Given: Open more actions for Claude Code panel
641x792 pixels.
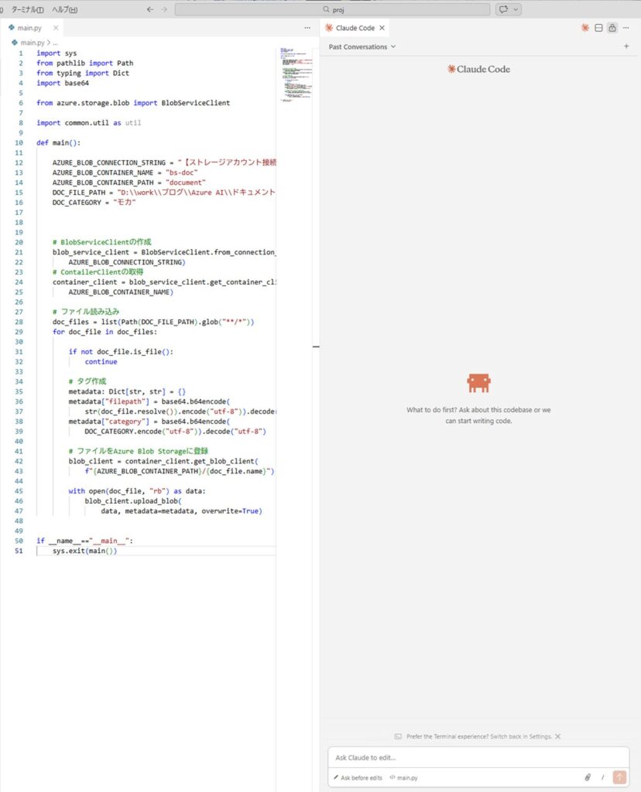Looking at the screenshot, I should point(626,28).
